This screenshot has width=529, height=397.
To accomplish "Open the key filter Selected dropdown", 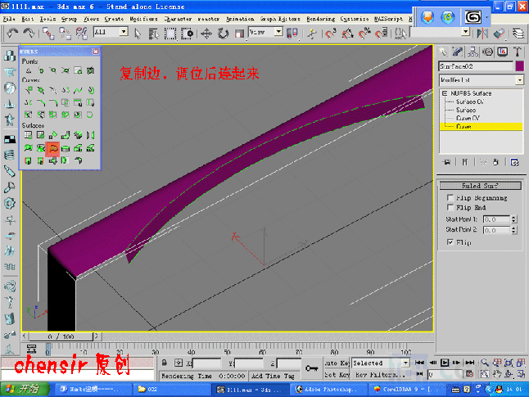I will coord(405,363).
